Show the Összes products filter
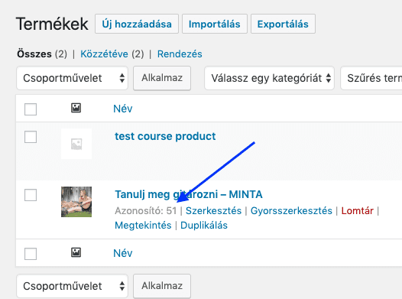The height and width of the screenshot is (299, 402). pyautogui.click(x=34, y=54)
